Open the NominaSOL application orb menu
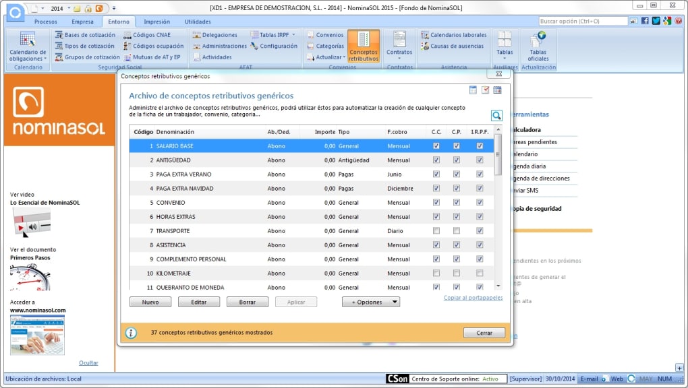Screen dimensions: 688x388 [x=15, y=12]
